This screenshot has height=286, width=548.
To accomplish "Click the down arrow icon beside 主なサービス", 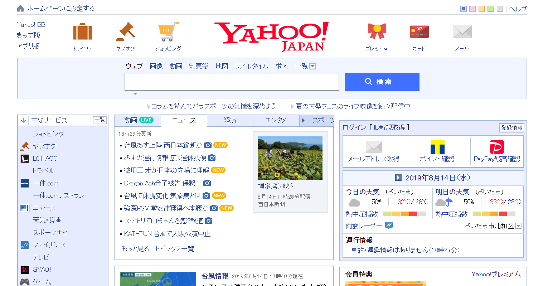I will (23, 120).
